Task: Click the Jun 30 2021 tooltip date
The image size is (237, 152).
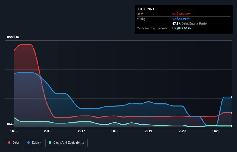Action: (145, 9)
